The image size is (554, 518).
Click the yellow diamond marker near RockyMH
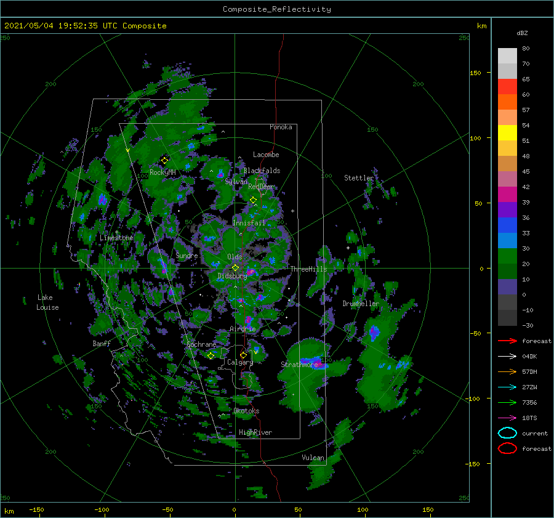tap(164, 161)
